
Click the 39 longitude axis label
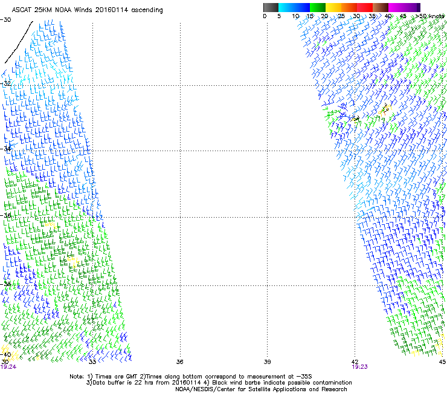267,362
